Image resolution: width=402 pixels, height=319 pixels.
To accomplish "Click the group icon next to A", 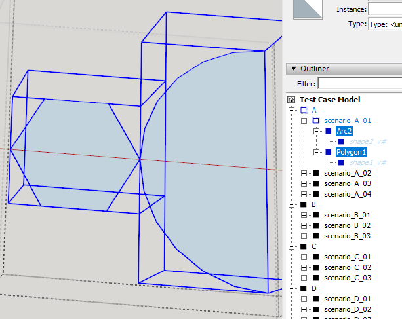I will tap(304, 110).
